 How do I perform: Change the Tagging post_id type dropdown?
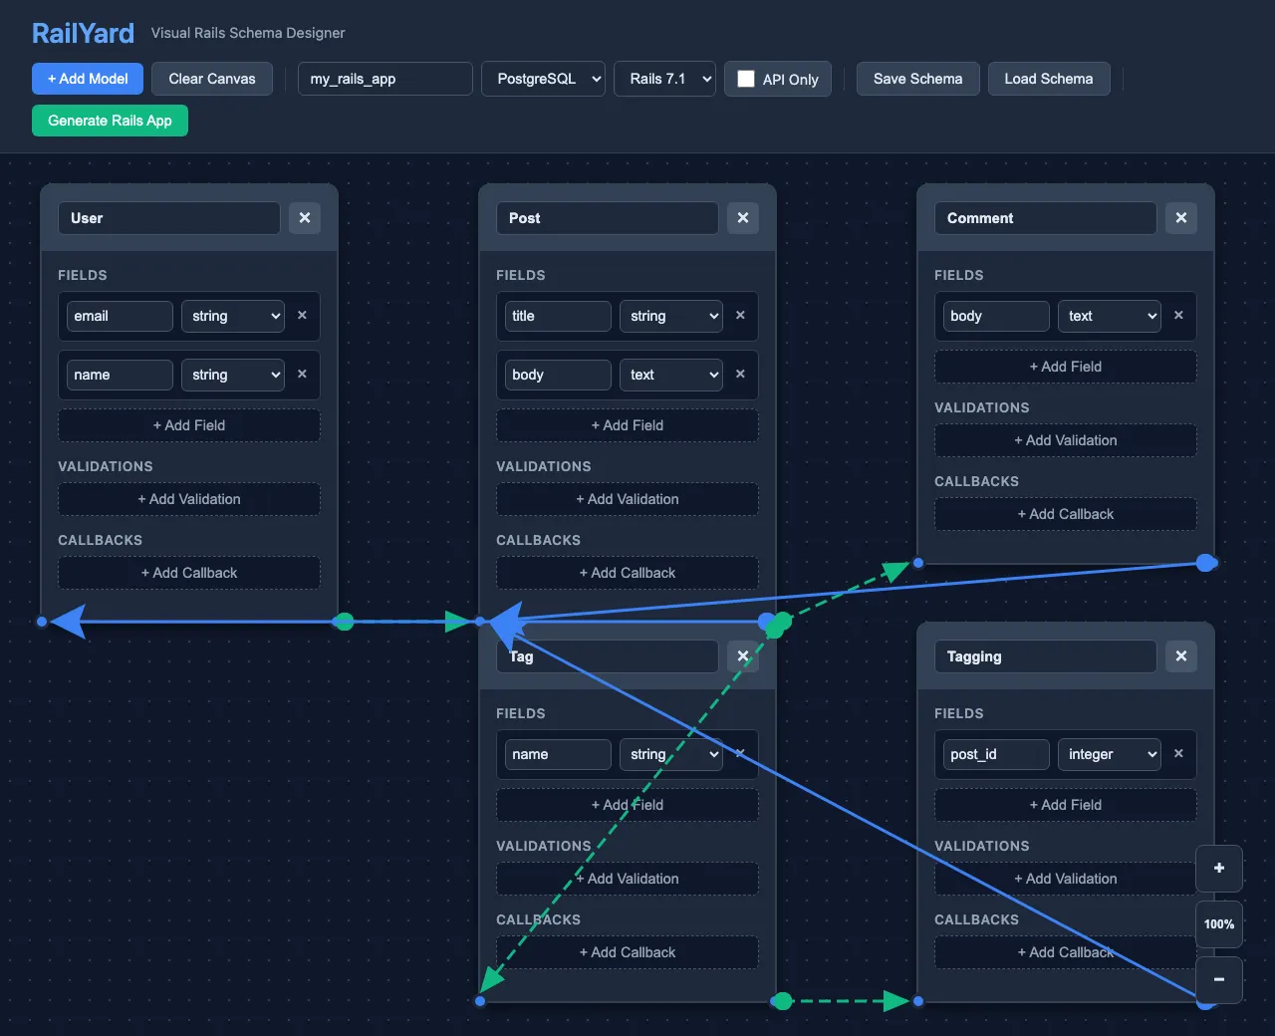(1110, 754)
